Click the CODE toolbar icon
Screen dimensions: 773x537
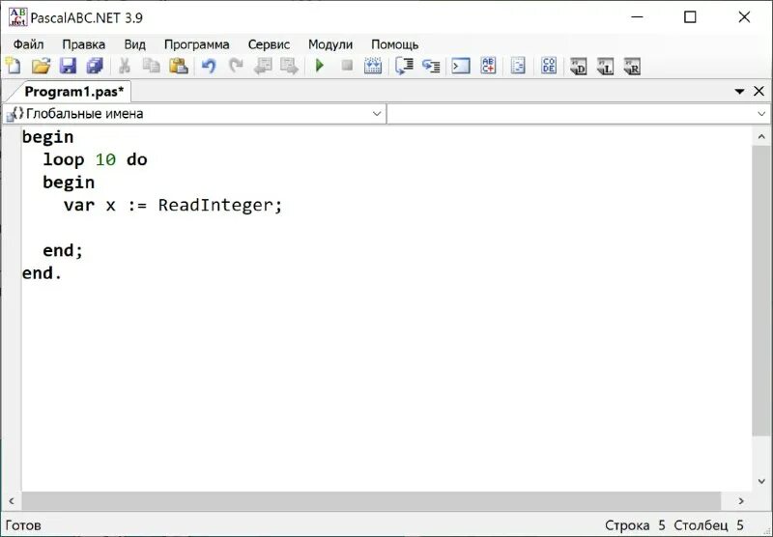(x=549, y=66)
